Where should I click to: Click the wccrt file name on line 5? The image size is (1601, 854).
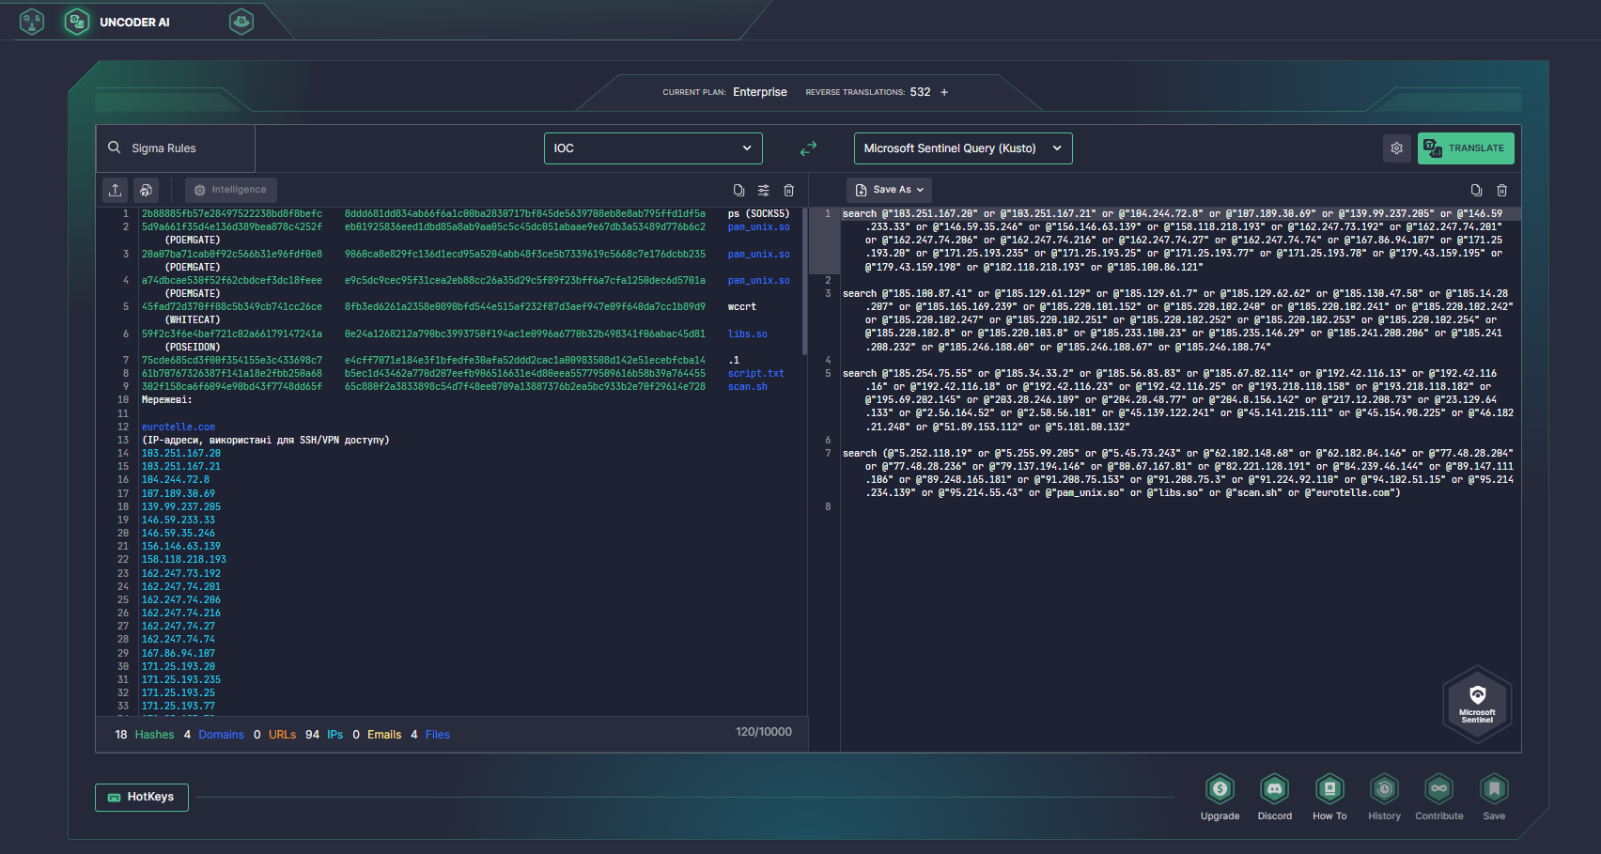742,306
